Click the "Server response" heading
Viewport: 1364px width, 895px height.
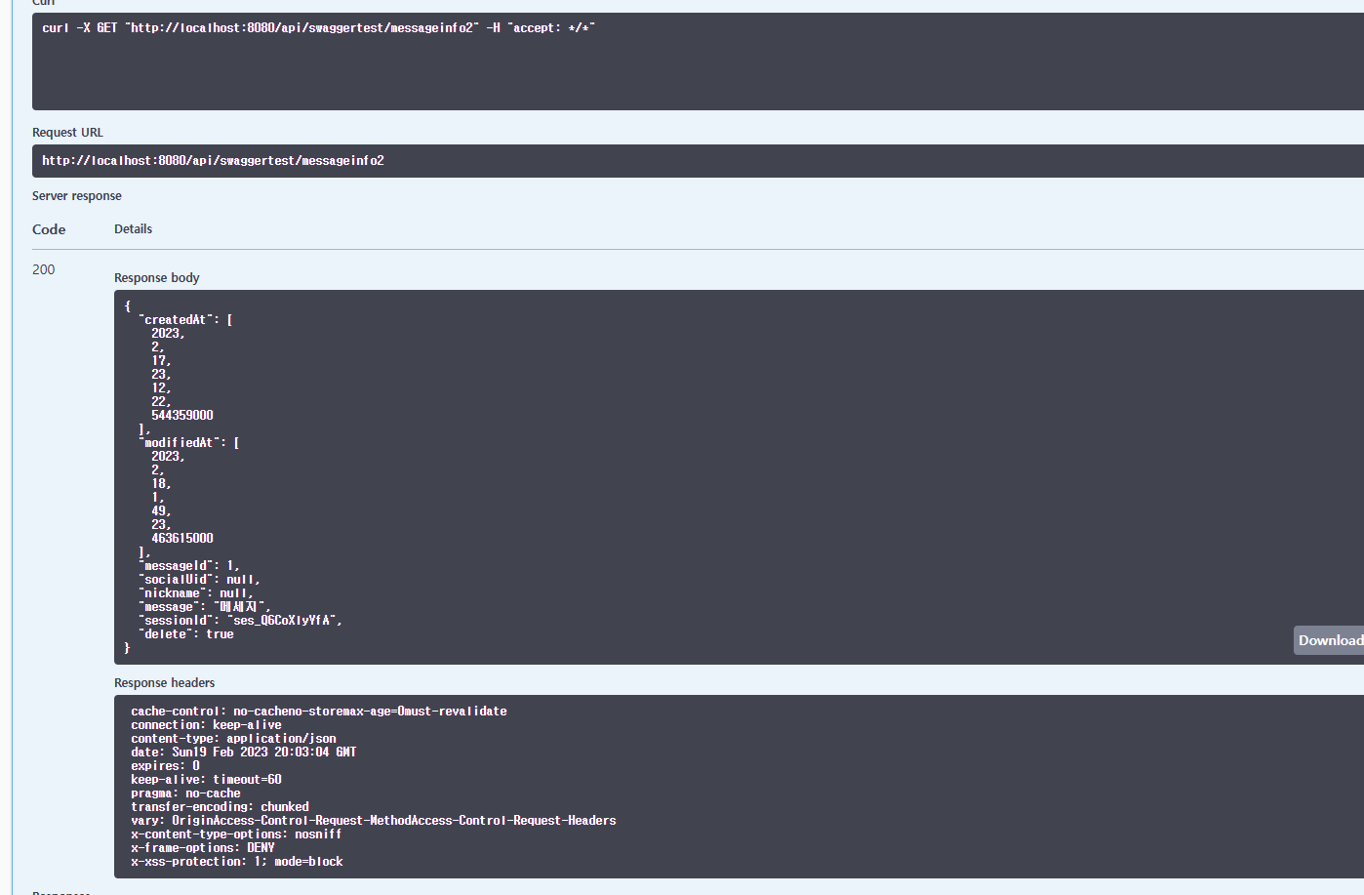click(77, 196)
